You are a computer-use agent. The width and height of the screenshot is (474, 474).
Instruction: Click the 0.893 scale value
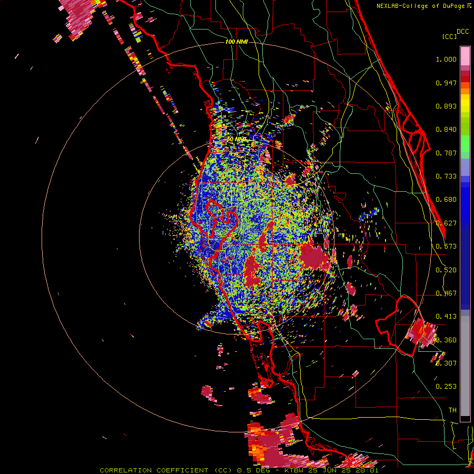[446, 106]
